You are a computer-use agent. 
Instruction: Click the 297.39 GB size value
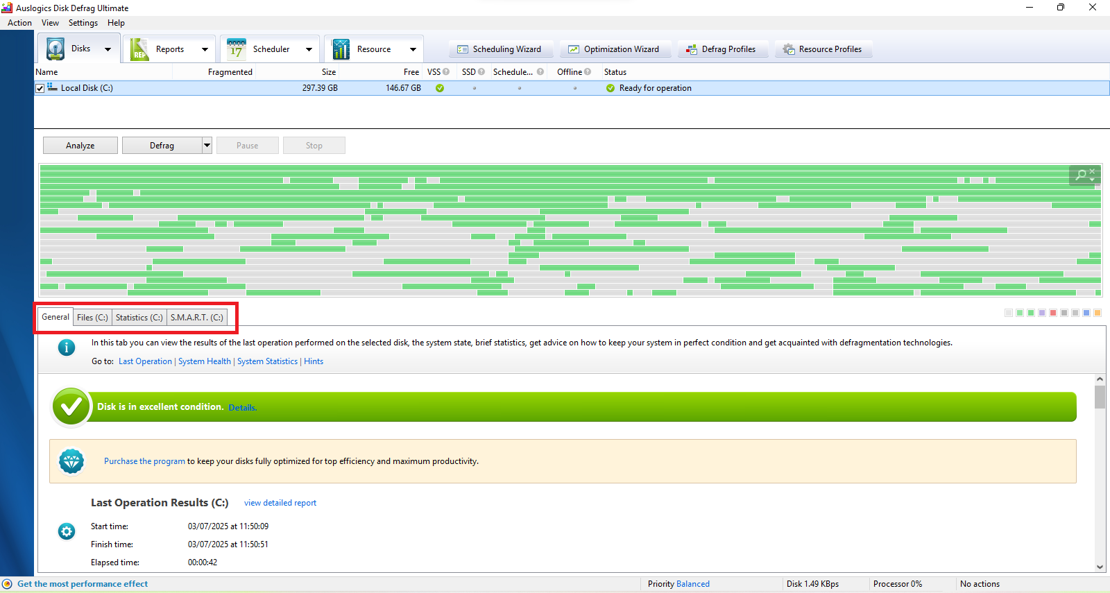tap(320, 88)
